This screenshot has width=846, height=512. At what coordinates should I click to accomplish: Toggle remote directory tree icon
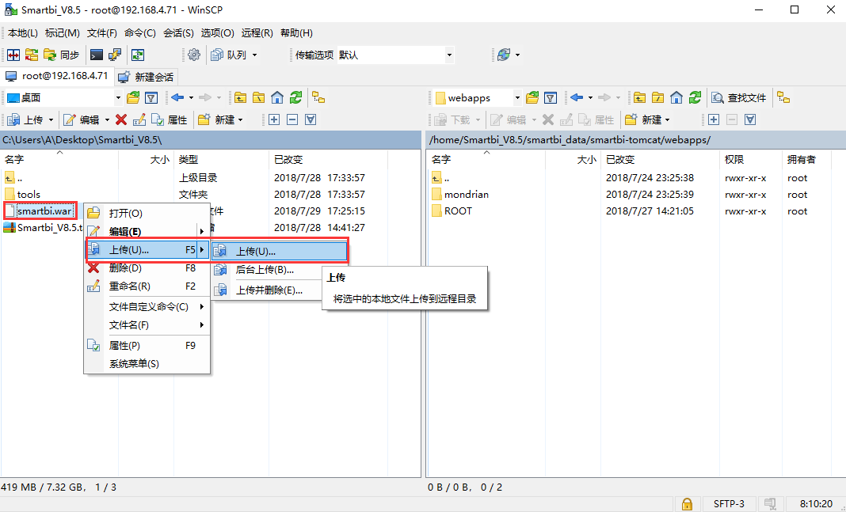click(x=783, y=98)
